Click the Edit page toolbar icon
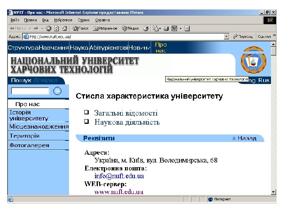Image resolution: width=284 pixels, height=213 pixels. point(174,28)
